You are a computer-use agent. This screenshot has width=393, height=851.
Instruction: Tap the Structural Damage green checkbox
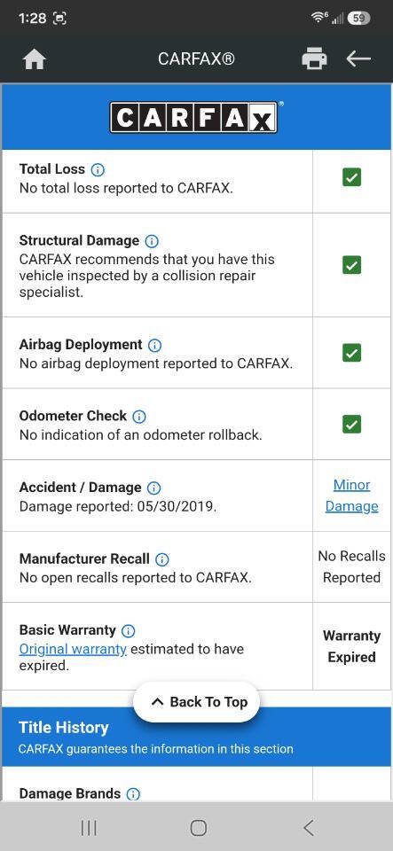(351, 265)
